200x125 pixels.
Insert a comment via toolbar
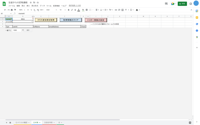(119, 10)
